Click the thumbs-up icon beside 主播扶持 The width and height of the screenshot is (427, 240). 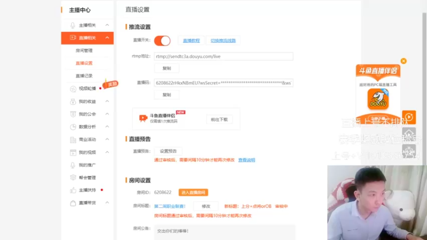click(x=73, y=190)
